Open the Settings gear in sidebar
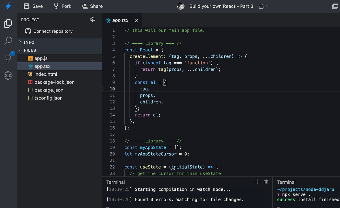 (x=8, y=75)
